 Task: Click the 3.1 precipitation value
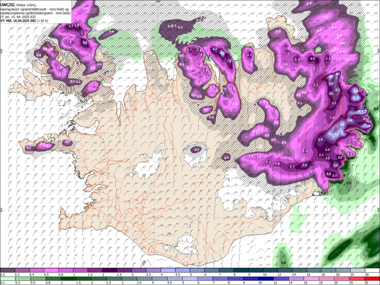pyautogui.click(x=334, y=103)
